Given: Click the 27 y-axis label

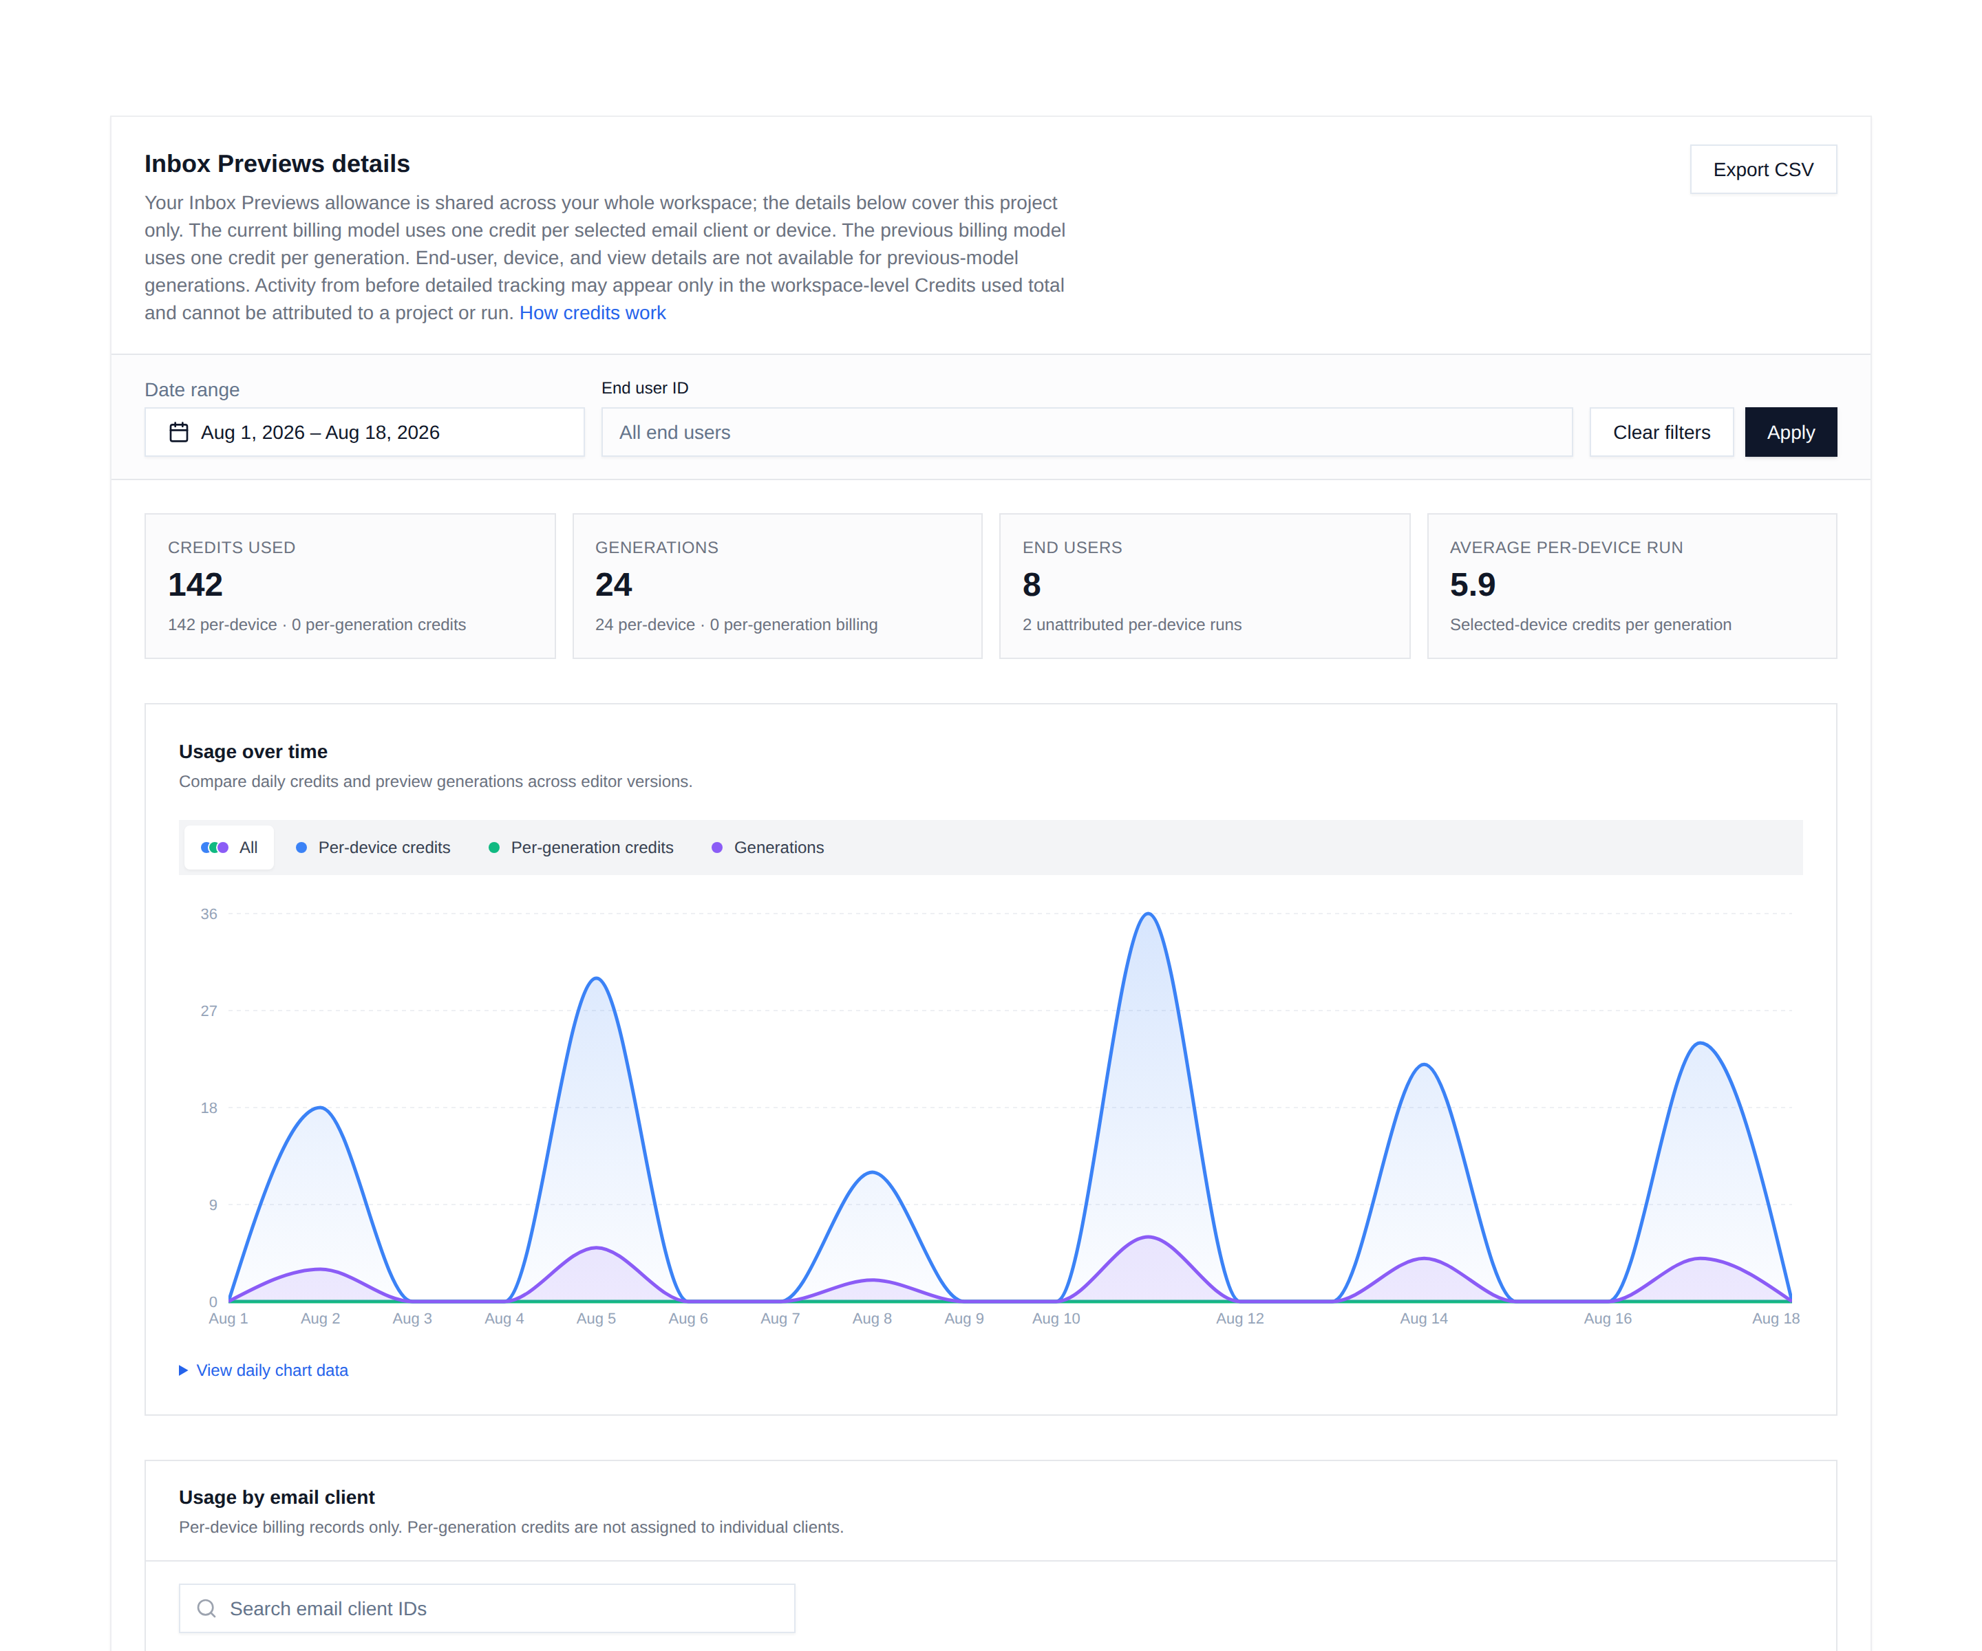Looking at the screenshot, I should pos(209,1011).
